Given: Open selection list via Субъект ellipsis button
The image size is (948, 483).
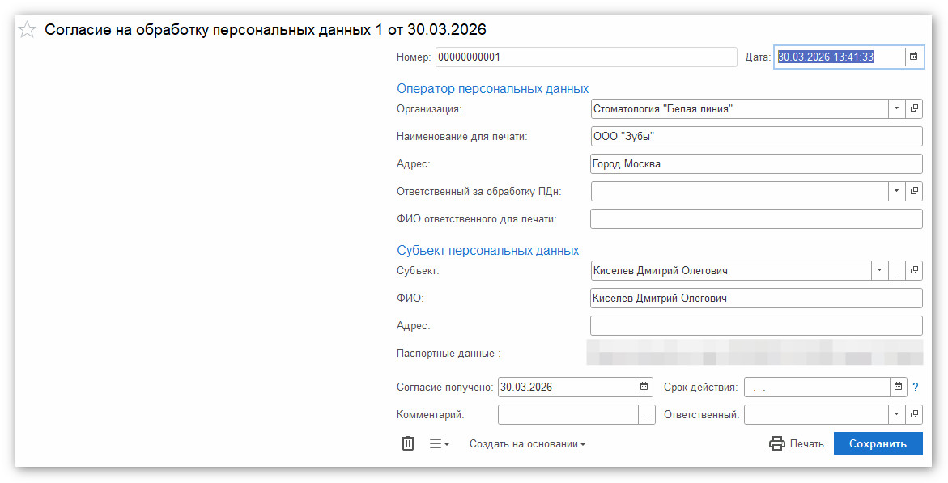Looking at the screenshot, I should (x=896, y=270).
